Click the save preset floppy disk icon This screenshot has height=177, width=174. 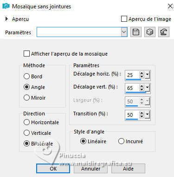pos(136,32)
